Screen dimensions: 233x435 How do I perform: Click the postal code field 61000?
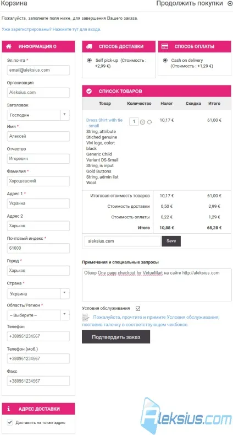click(38, 248)
